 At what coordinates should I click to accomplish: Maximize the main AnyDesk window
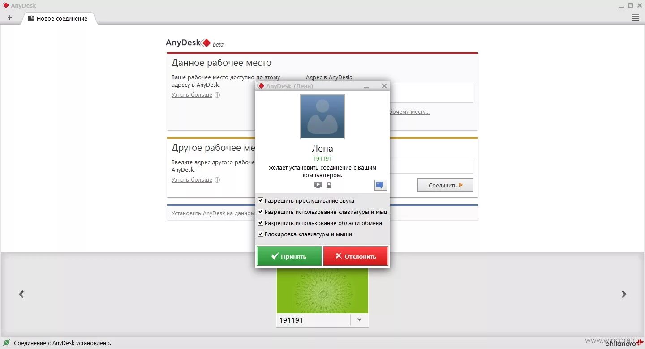(631, 5)
